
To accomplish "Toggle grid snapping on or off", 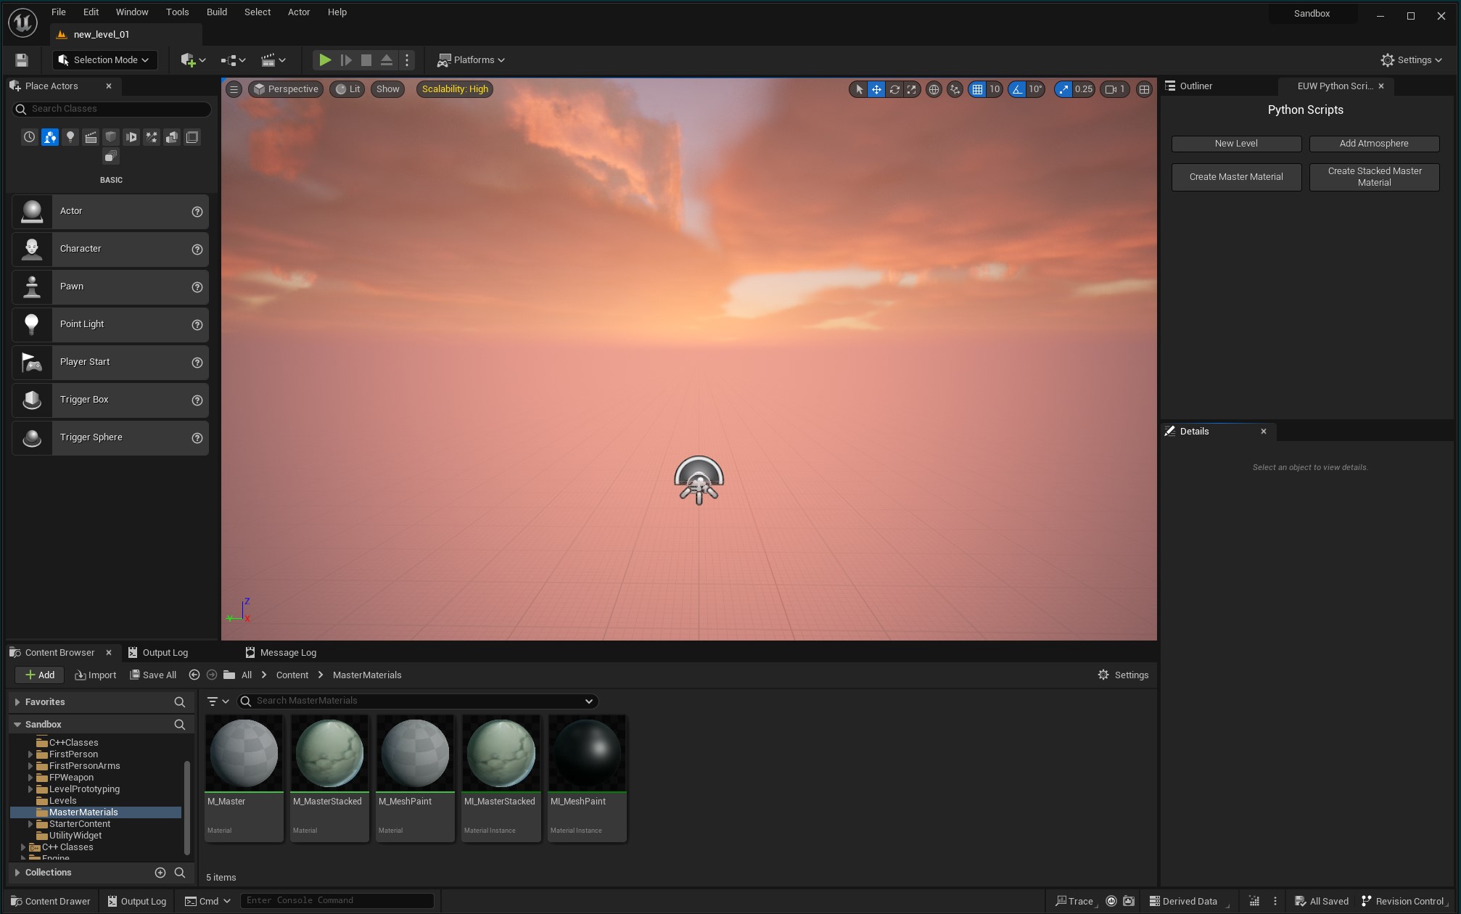I will 977,89.
